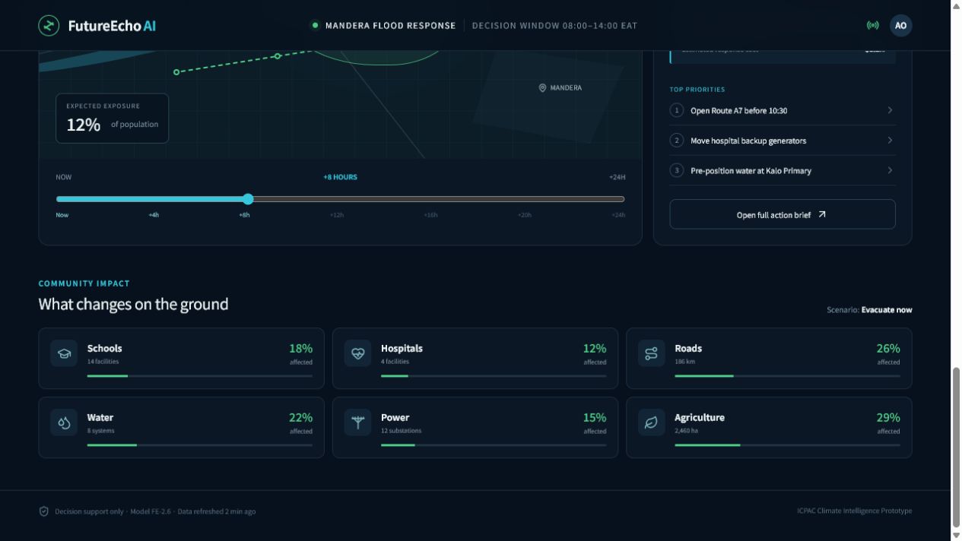
Task: Click the FutureEcho AI logo icon
Action: [49, 25]
